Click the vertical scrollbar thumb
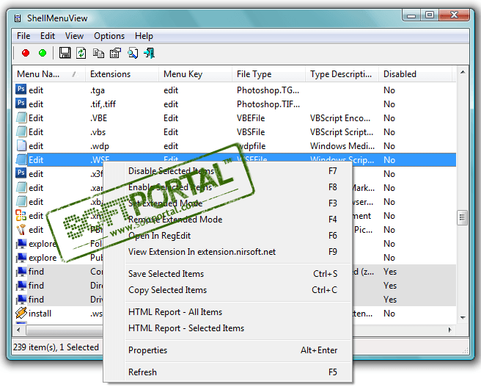The width and height of the screenshot is (481, 387). point(462,218)
